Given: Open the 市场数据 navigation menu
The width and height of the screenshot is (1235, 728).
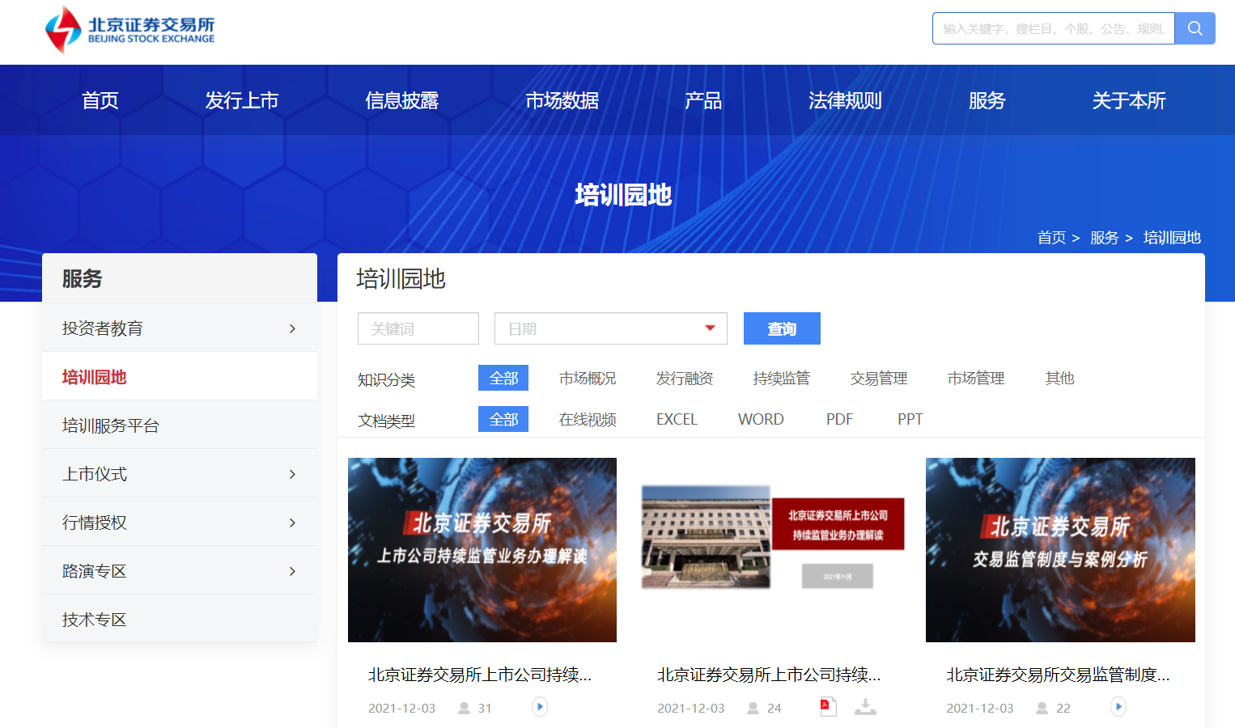Looking at the screenshot, I should coord(562,100).
